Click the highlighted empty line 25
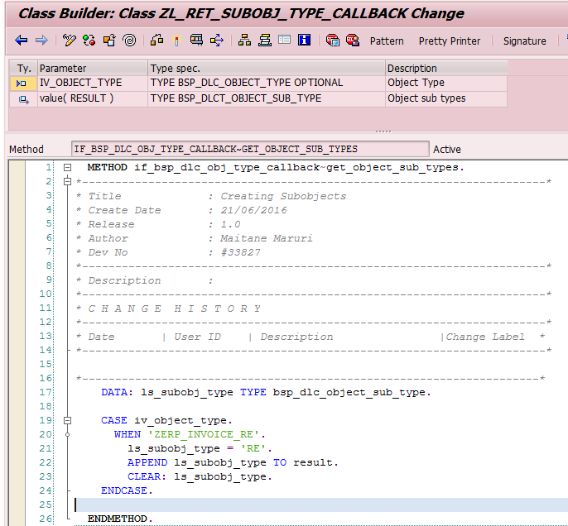This screenshot has width=568, height=526. click(321, 505)
